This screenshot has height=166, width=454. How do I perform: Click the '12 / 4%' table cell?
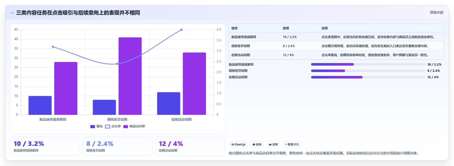coord(288,55)
